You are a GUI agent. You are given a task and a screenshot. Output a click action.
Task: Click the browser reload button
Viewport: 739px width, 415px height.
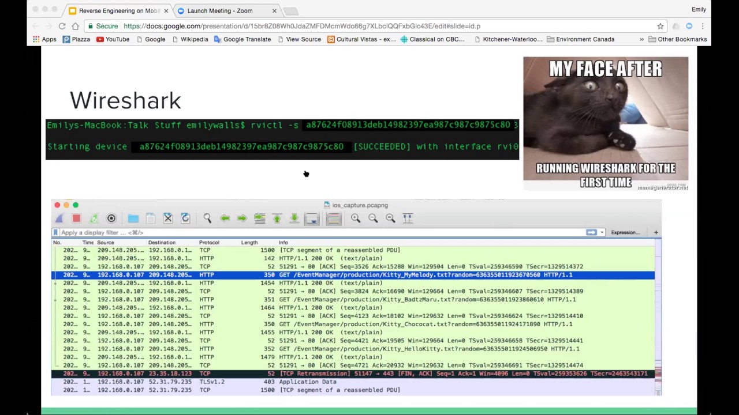62,26
